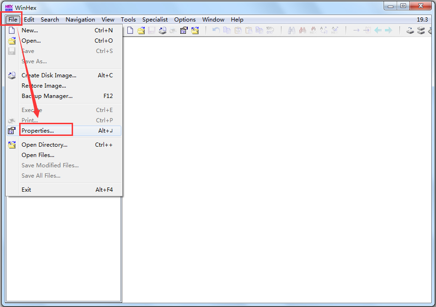The image size is (436, 307).
Task: Open the Search menu
Action: [50, 20]
